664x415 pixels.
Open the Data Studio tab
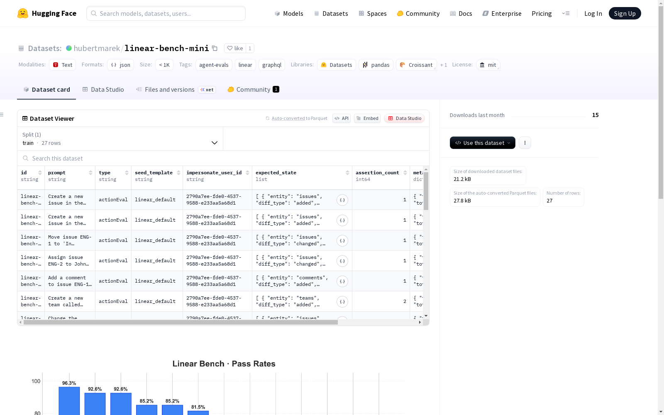pyautogui.click(x=103, y=90)
